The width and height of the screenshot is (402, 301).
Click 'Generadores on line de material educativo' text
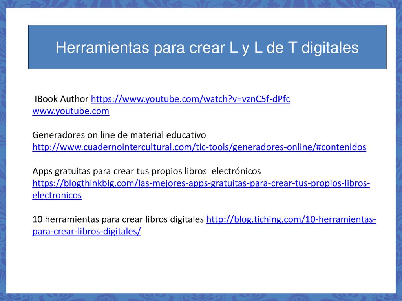pos(119,135)
